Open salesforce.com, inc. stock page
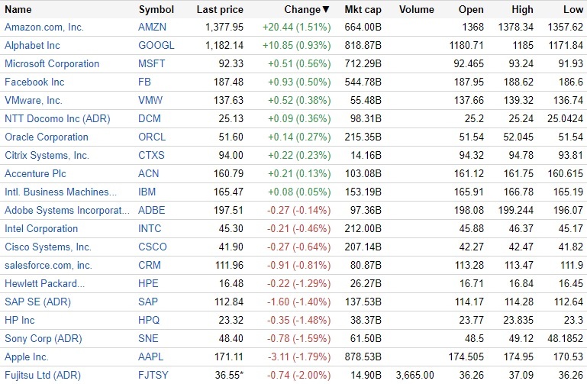Screen dimensions: 587x384 click(48, 265)
